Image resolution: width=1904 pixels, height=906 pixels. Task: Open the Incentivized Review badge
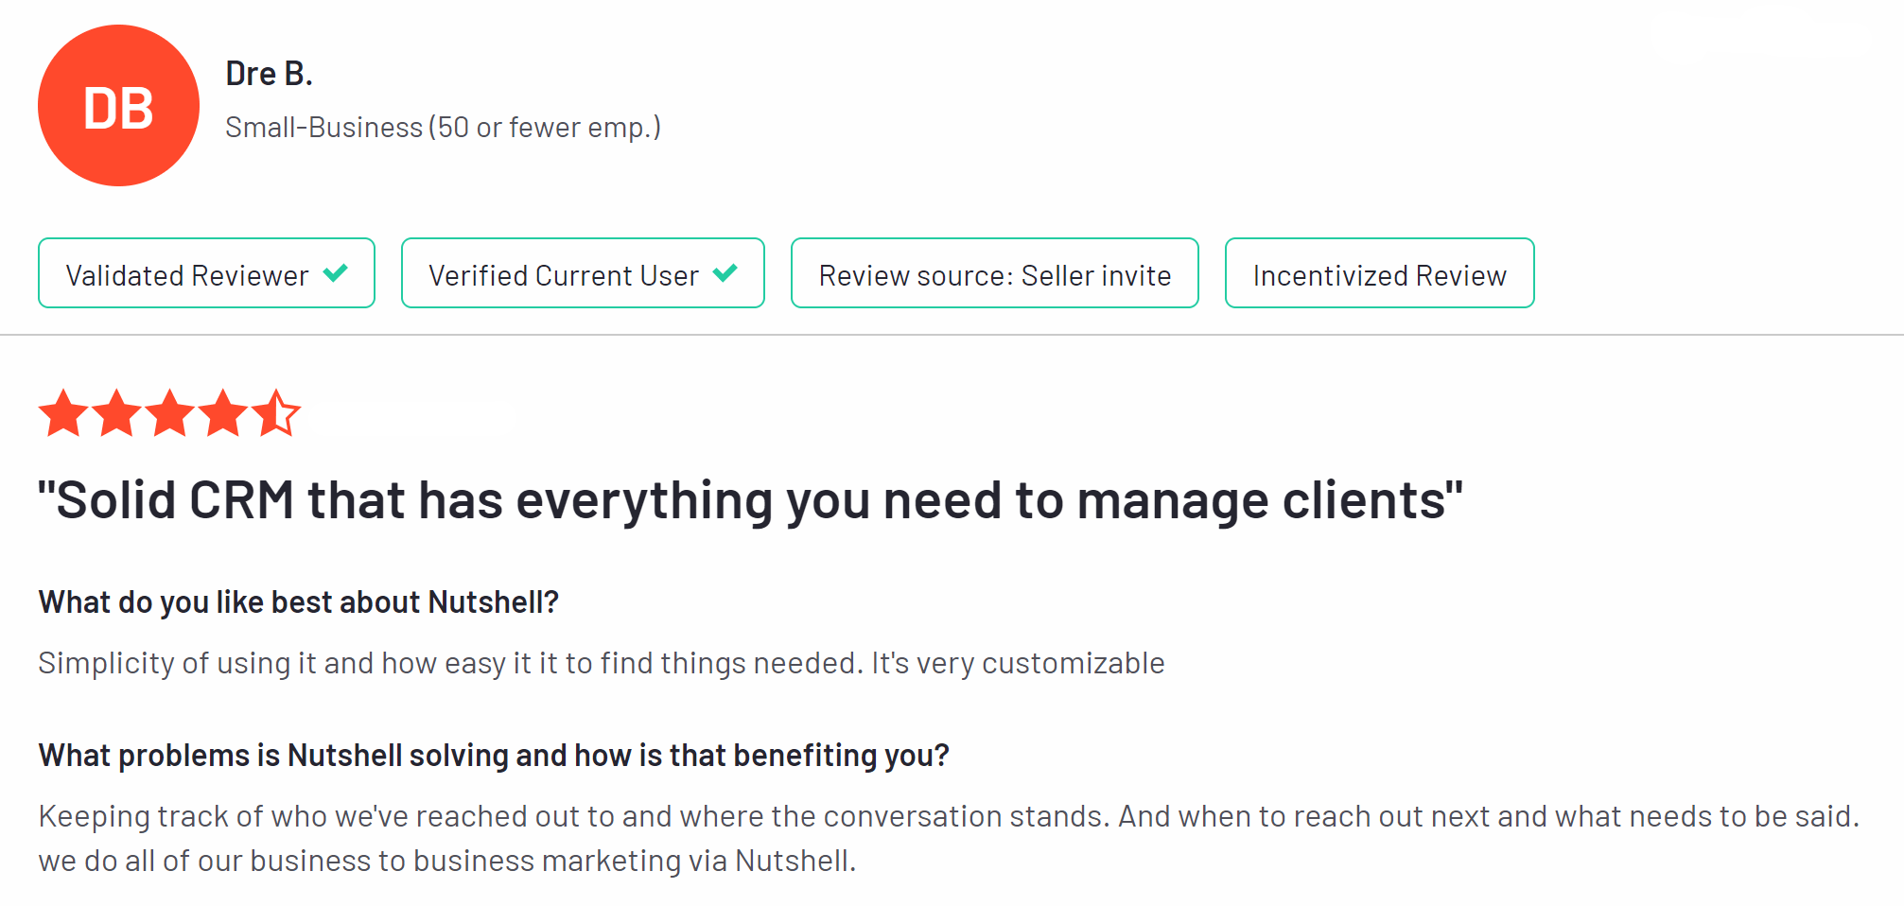click(1379, 274)
